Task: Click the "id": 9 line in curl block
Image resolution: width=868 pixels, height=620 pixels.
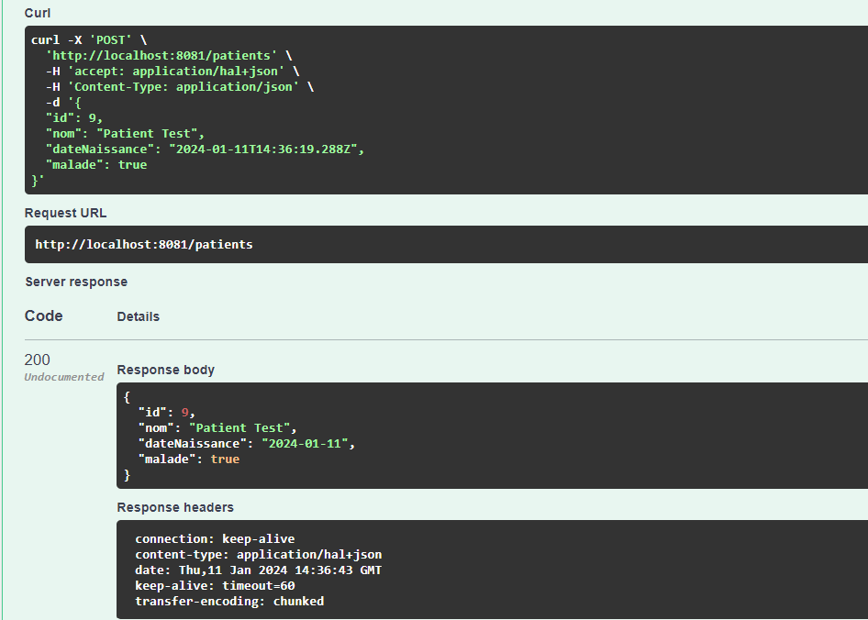Action: tap(74, 118)
